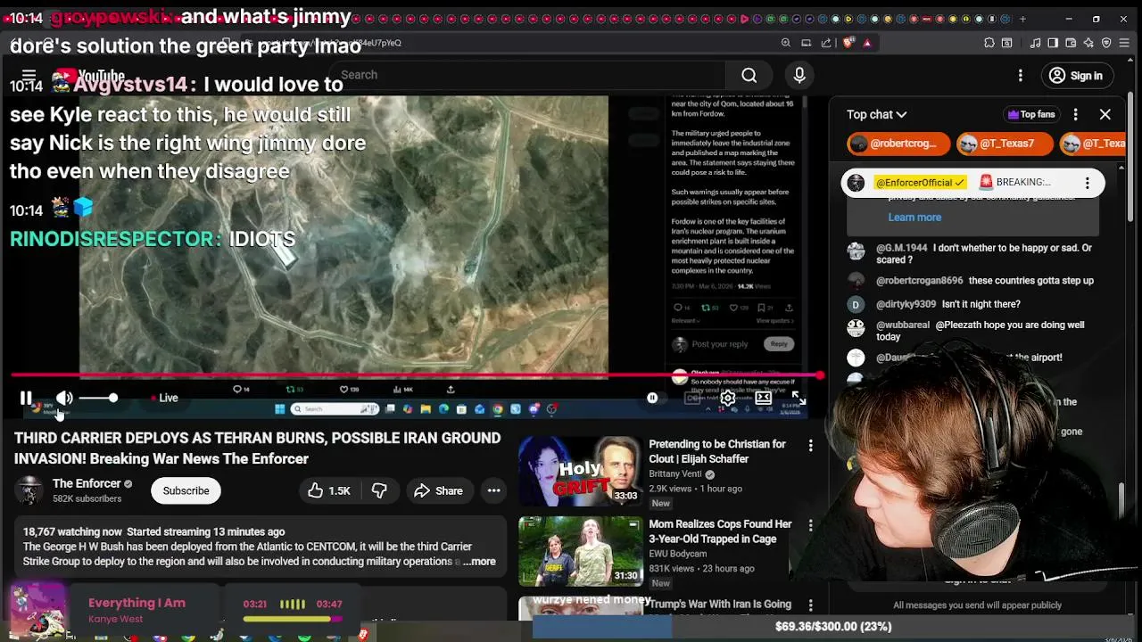Open 'Pretending to be Christian for Clout' thumbnail
Screen dimensions: 1142x642
(580, 472)
